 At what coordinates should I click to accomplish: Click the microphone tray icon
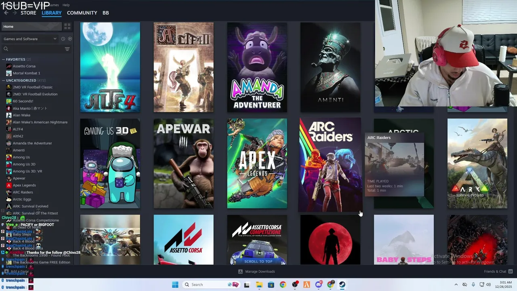(473, 285)
